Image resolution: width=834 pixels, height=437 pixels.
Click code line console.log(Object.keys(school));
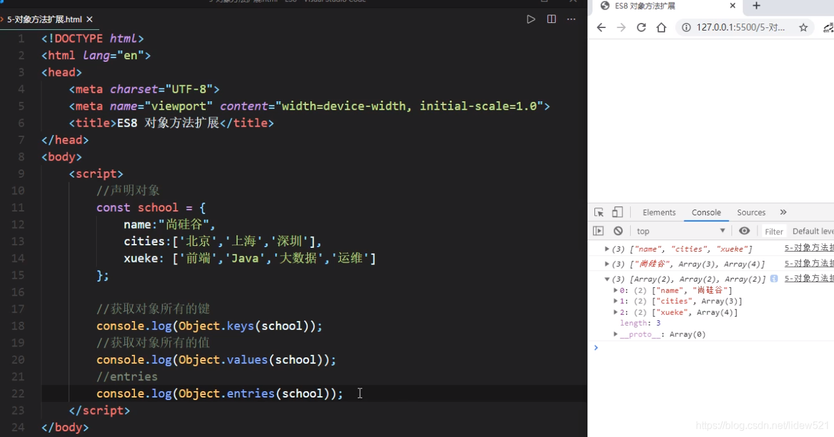click(x=210, y=326)
